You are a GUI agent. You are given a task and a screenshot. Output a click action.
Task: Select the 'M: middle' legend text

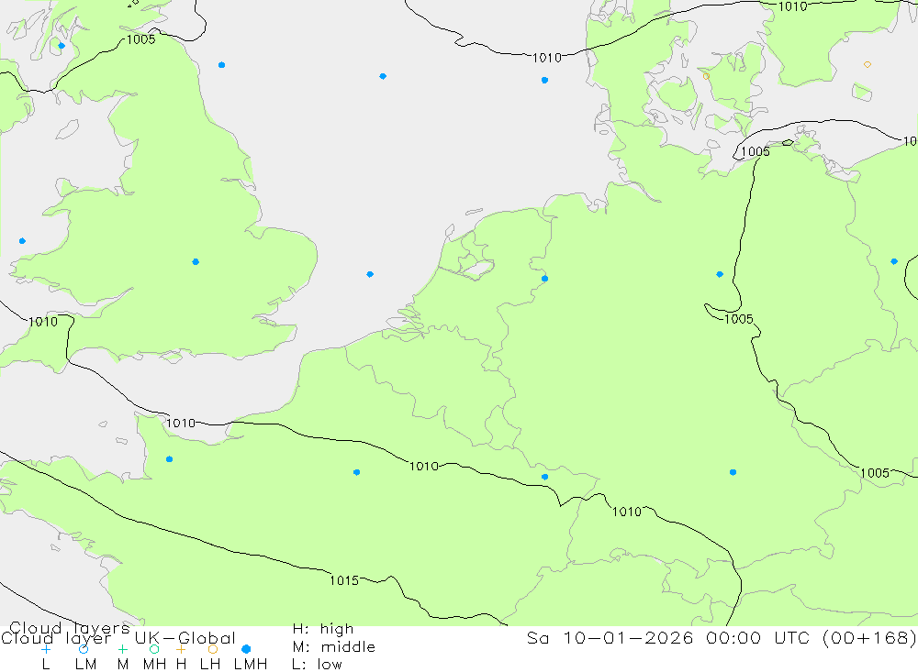pos(334,647)
